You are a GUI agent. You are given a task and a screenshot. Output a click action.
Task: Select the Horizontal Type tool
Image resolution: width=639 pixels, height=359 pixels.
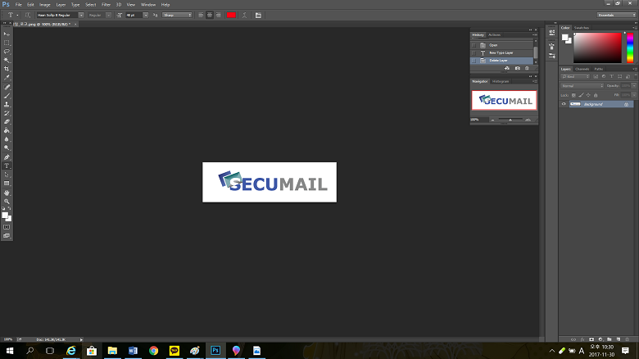[7, 166]
